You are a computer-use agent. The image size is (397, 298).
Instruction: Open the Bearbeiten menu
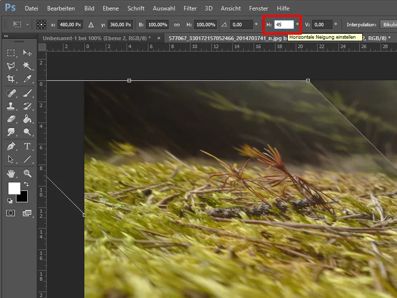pyautogui.click(x=61, y=8)
